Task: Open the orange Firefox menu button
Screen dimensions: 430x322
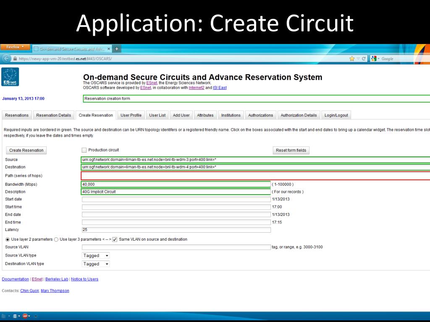Action: (15, 47)
